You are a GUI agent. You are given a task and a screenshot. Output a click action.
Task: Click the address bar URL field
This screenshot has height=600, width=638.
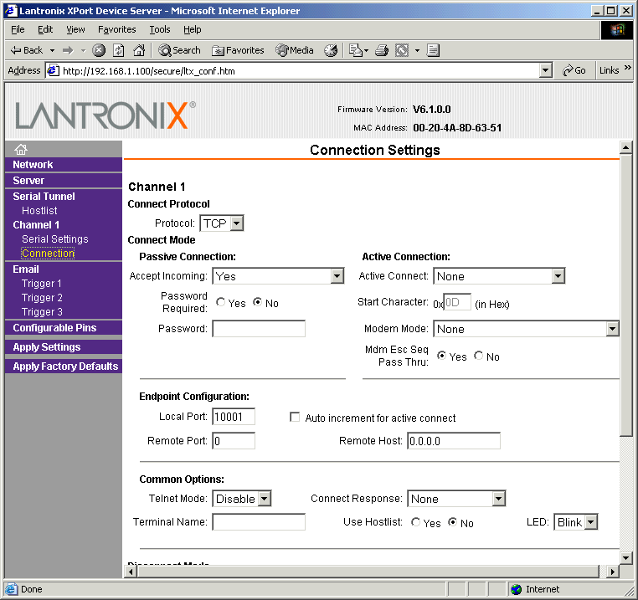pos(293,71)
